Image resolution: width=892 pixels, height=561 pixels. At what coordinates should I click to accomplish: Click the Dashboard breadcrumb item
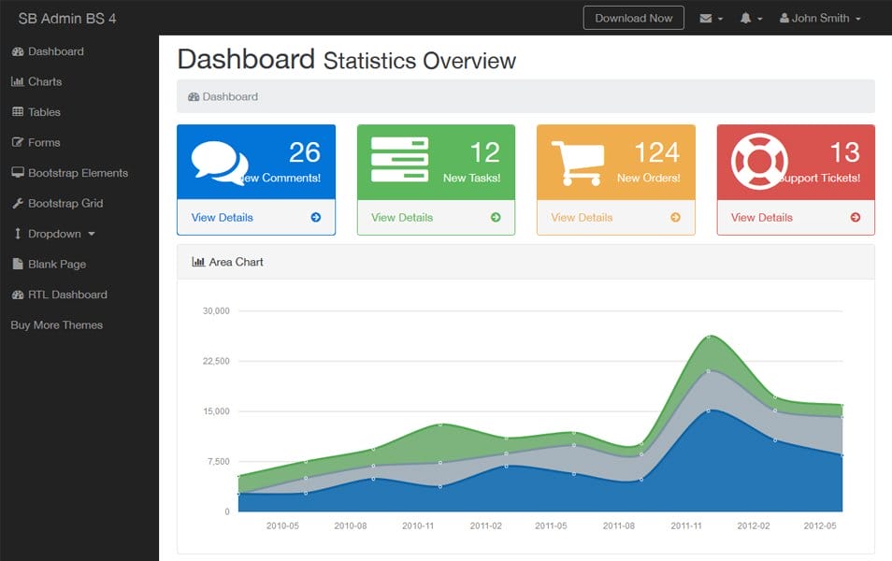[223, 96]
